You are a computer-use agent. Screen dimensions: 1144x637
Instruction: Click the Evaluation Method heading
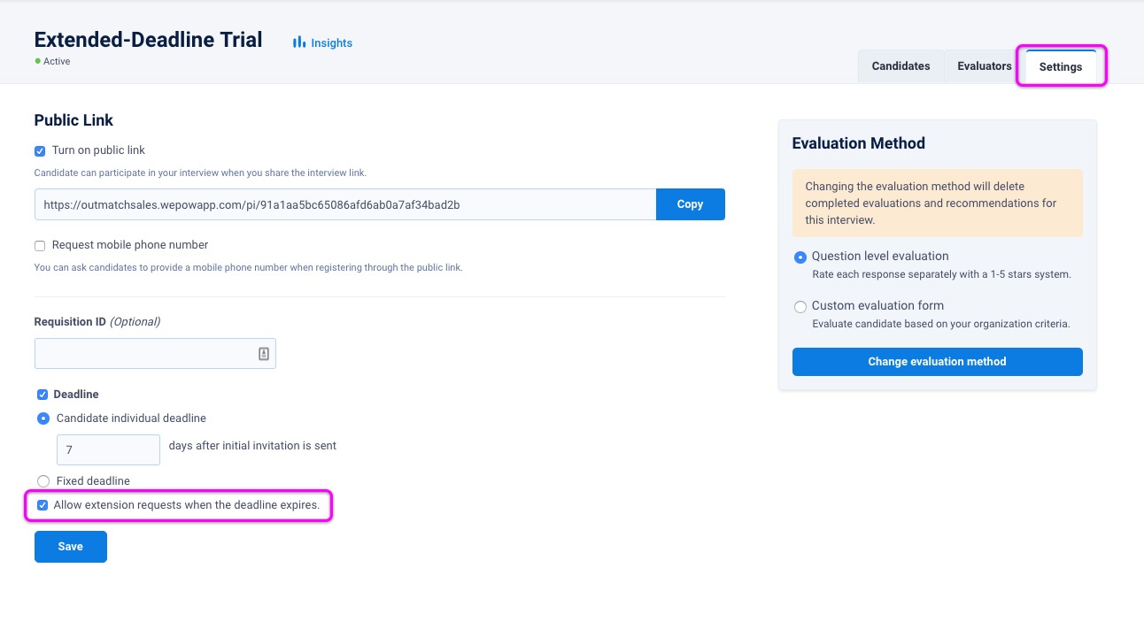point(858,143)
